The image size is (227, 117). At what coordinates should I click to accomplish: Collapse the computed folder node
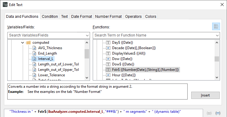pos(23,43)
